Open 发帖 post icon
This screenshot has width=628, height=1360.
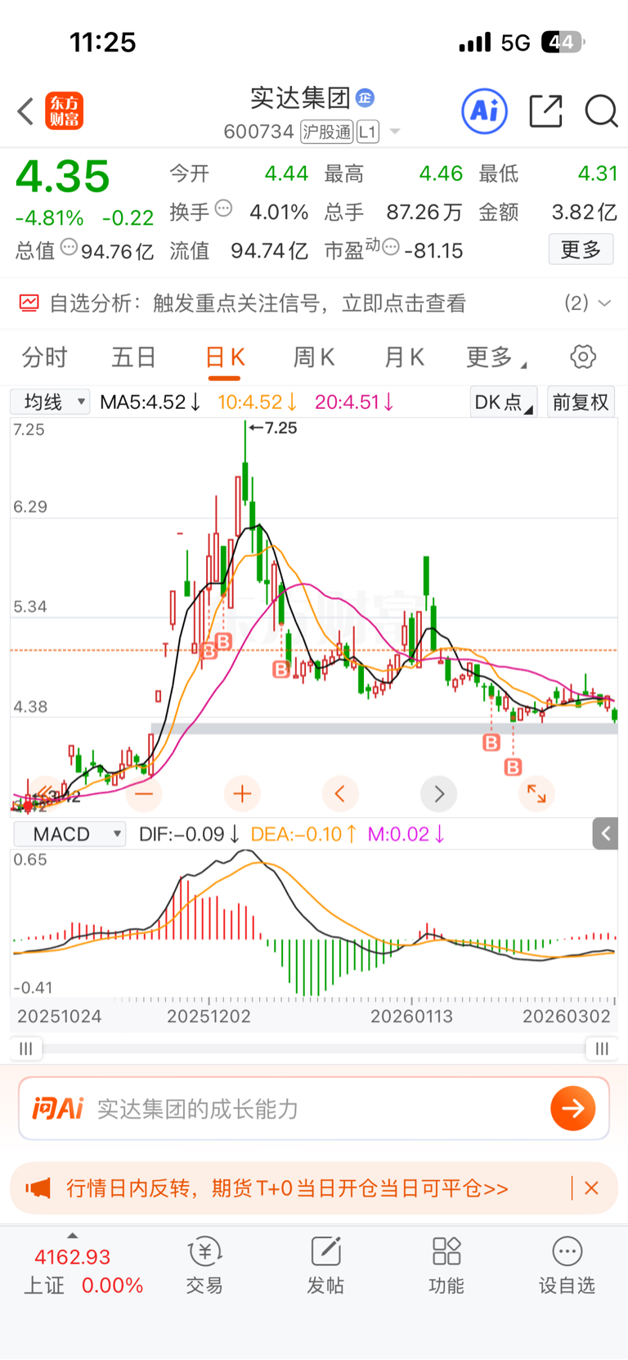[325, 1265]
